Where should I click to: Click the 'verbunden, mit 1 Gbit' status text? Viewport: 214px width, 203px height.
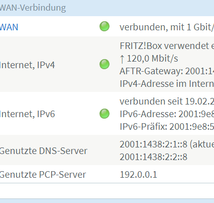pos(167,27)
